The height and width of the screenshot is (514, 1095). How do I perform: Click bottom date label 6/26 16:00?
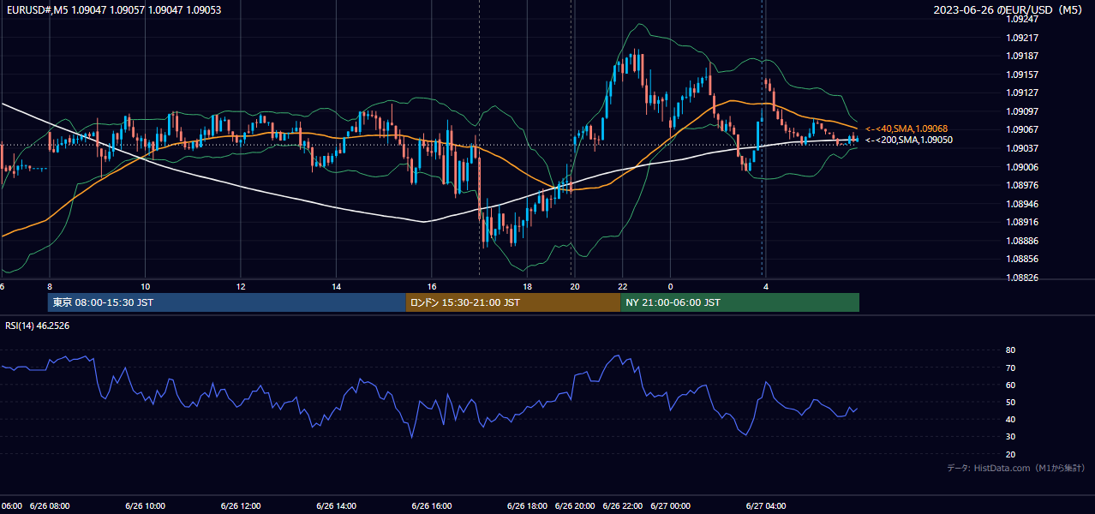tap(432, 506)
